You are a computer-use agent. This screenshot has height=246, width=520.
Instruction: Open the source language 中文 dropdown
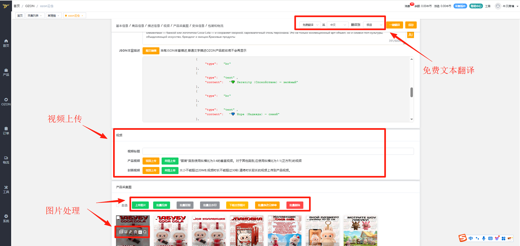click(337, 25)
